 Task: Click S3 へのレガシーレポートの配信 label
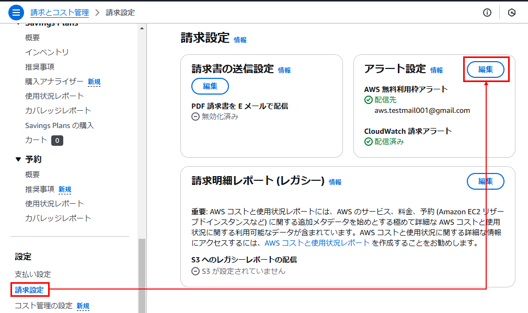point(244,260)
